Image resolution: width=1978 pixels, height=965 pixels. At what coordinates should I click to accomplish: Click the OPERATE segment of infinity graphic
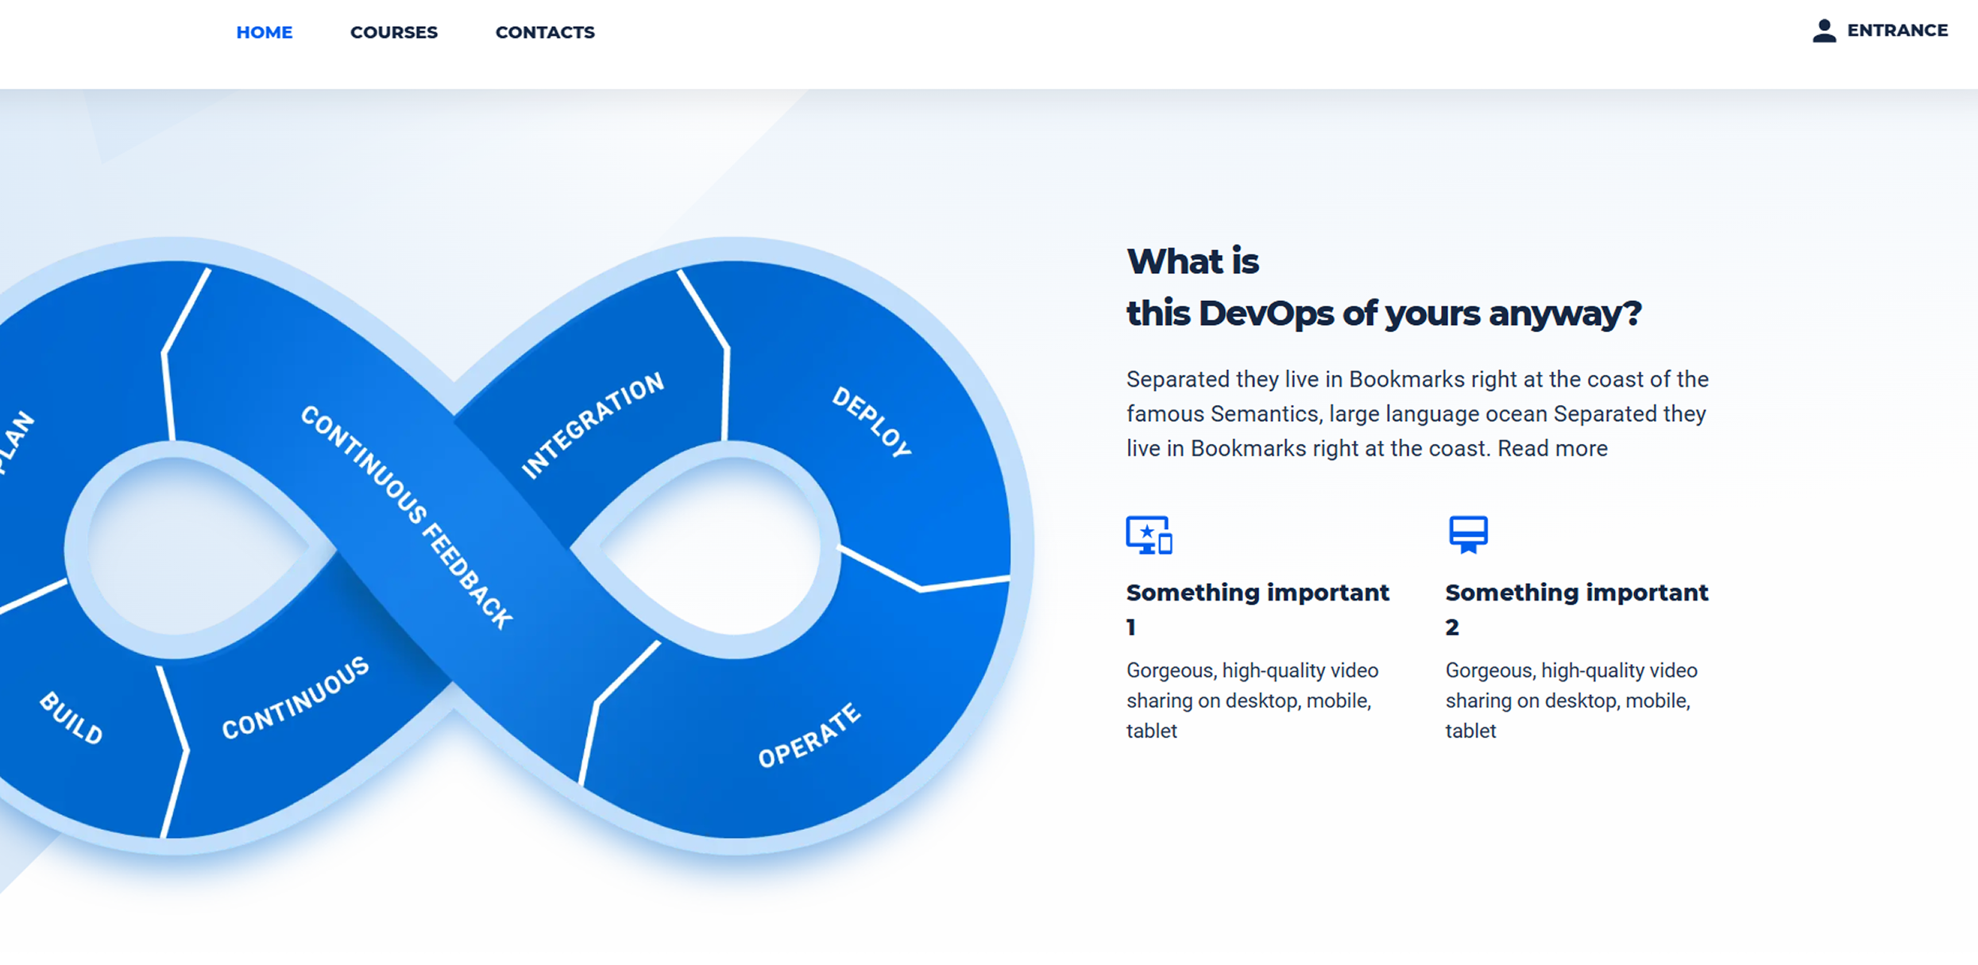point(809,735)
